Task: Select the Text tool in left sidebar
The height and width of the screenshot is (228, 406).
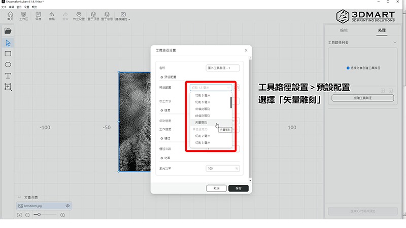Action: tap(8, 75)
